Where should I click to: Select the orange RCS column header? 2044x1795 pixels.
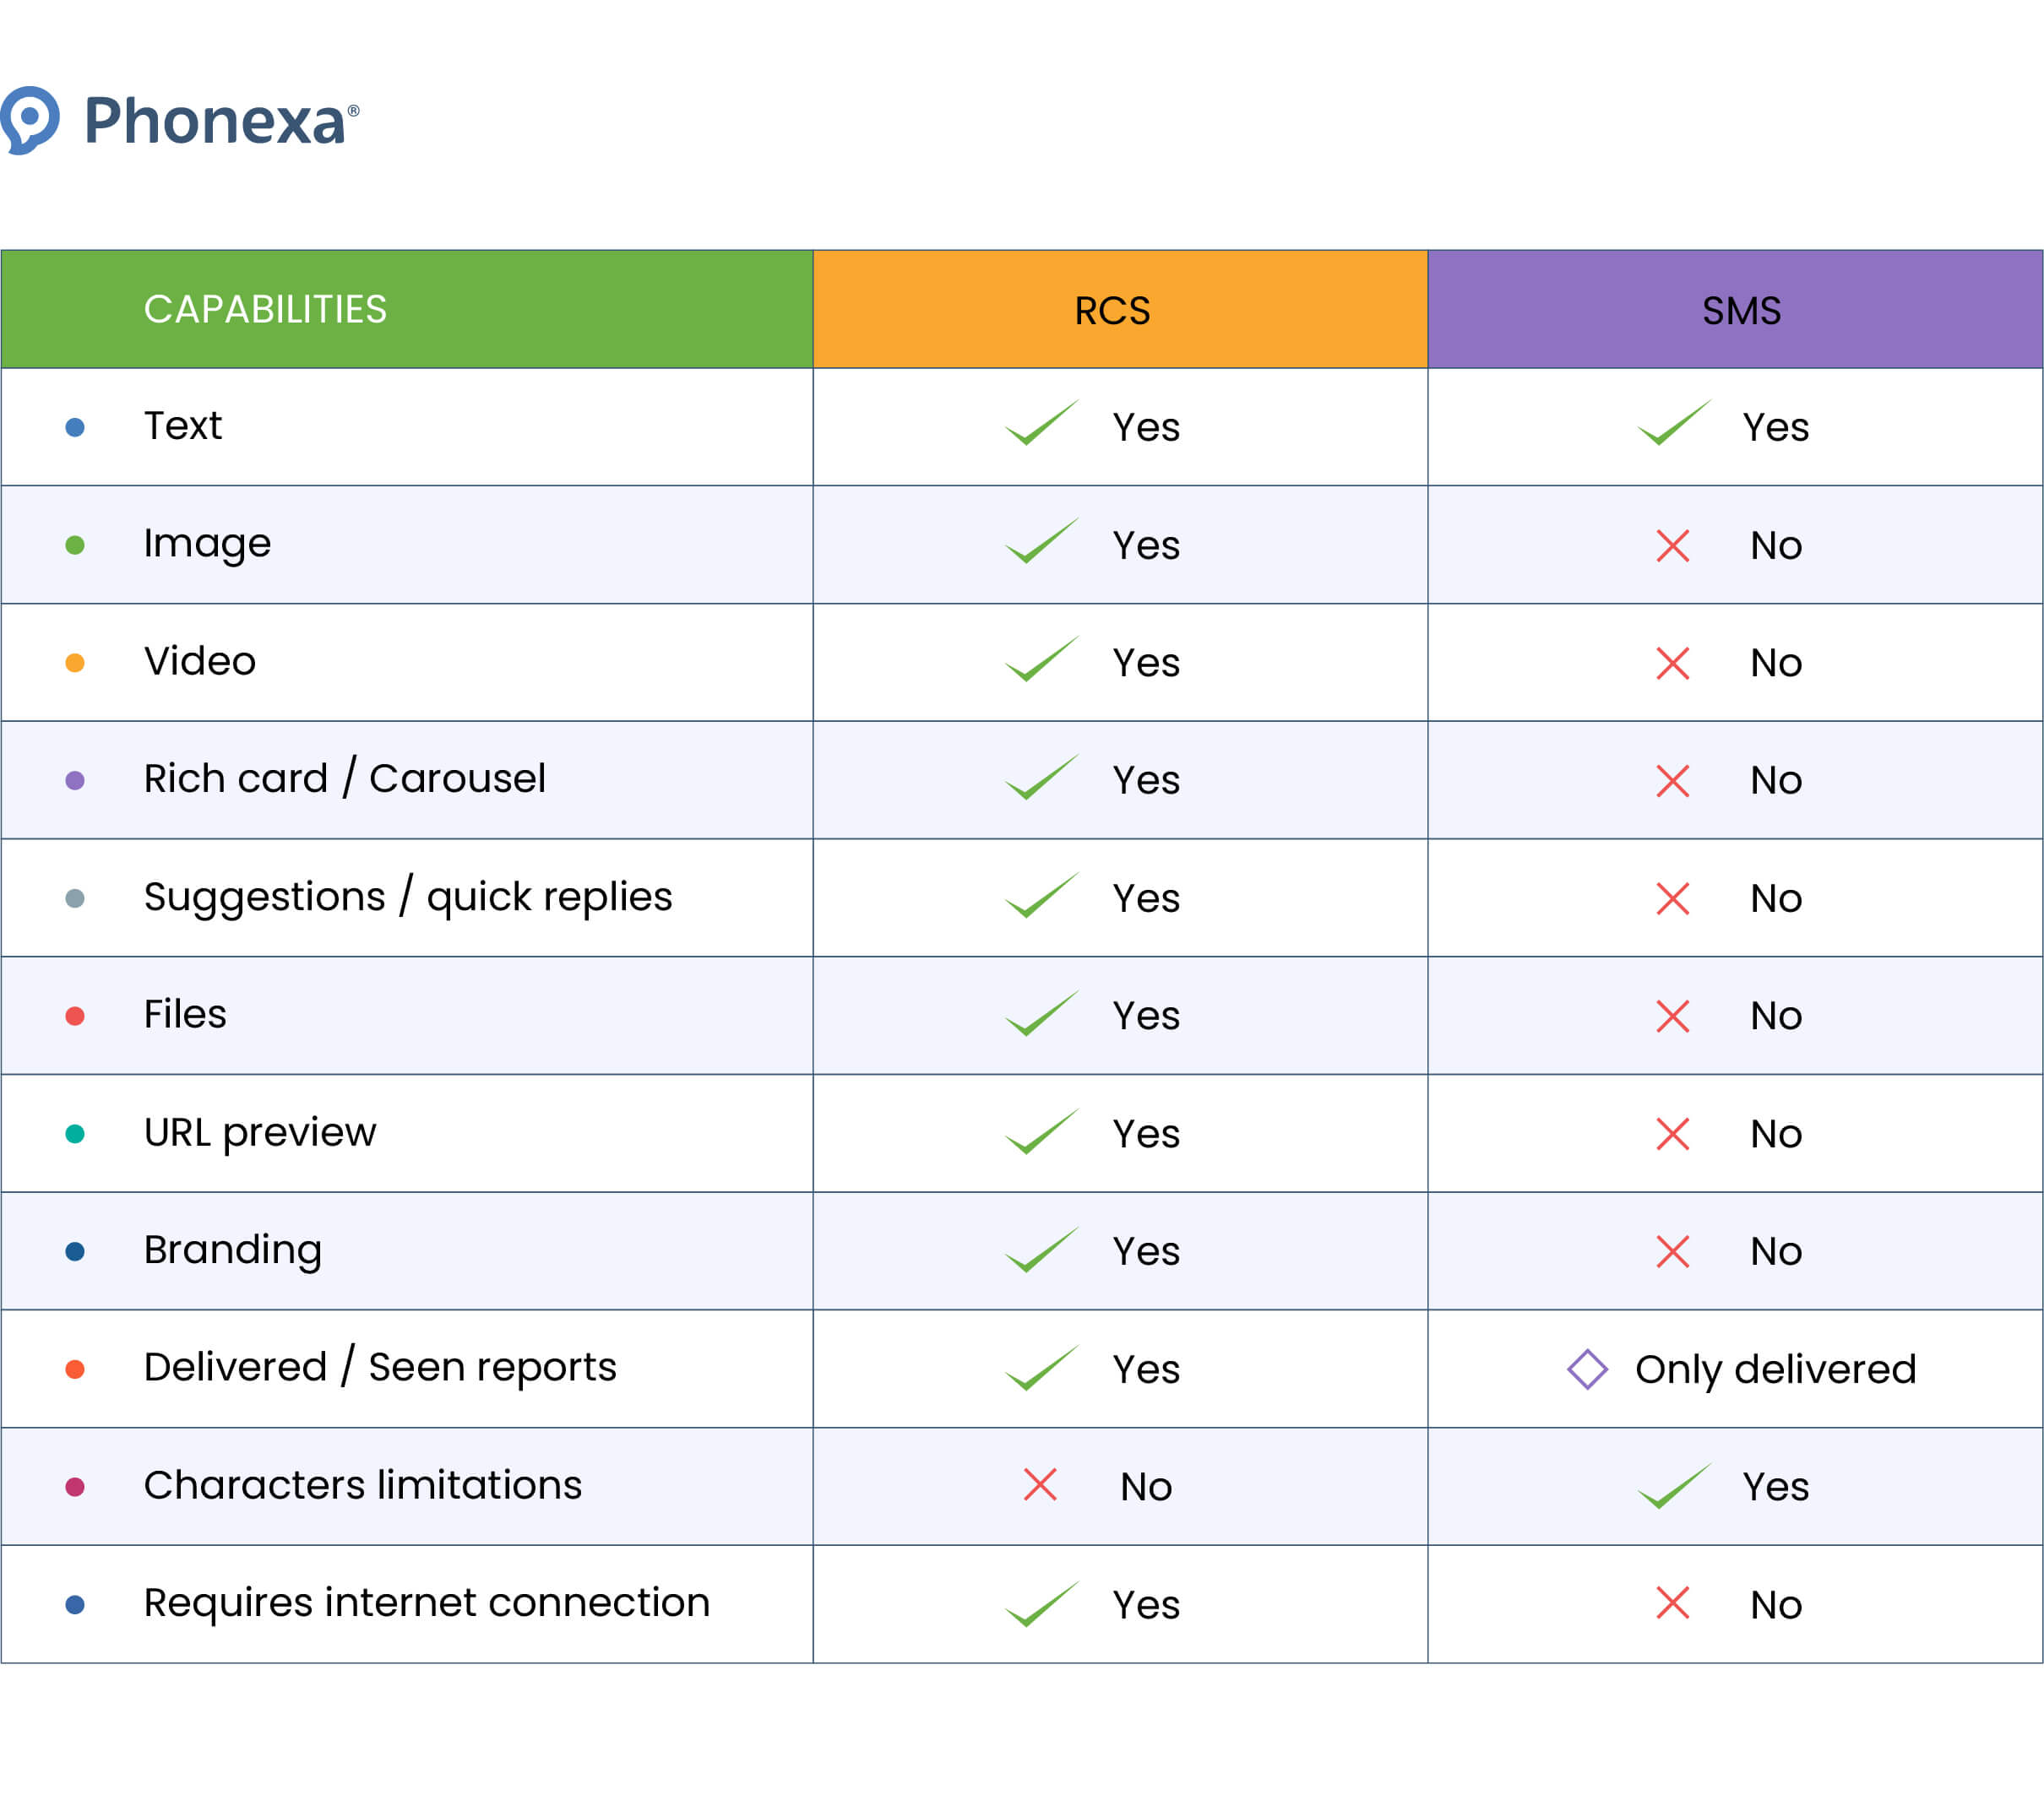(1112, 311)
